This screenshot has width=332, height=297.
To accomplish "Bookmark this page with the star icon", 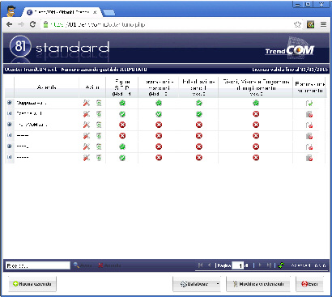I will [x=297, y=24].
